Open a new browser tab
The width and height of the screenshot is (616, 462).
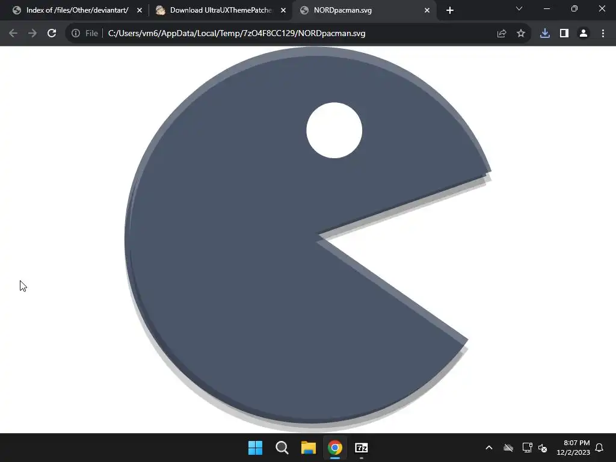pos(450,10)
